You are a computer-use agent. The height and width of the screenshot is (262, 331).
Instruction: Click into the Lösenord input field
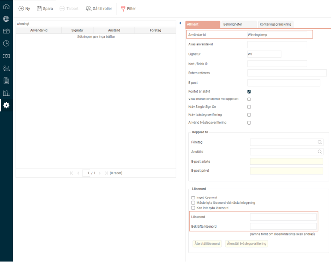pos(283,217)
